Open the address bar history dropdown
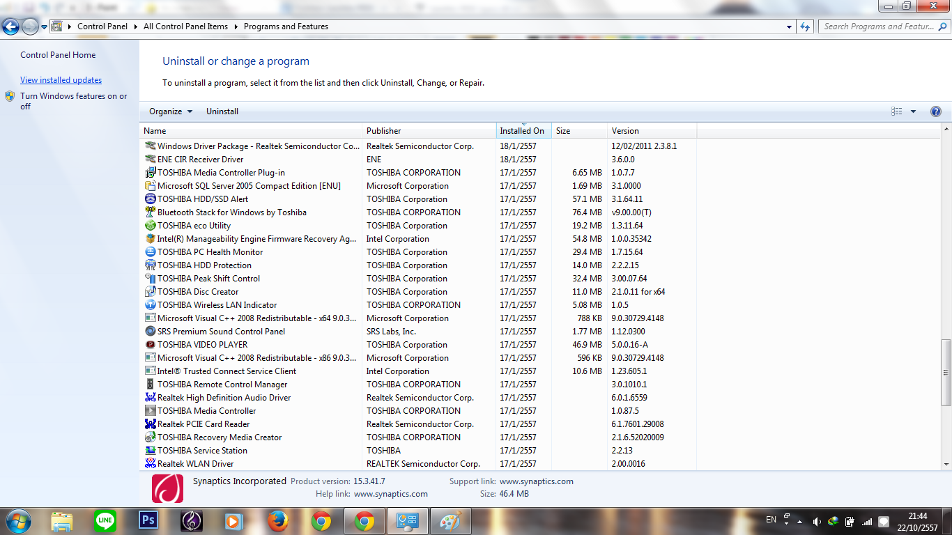Image resolution: width=952 pixels, height=535 pixels. coord(789,26)
